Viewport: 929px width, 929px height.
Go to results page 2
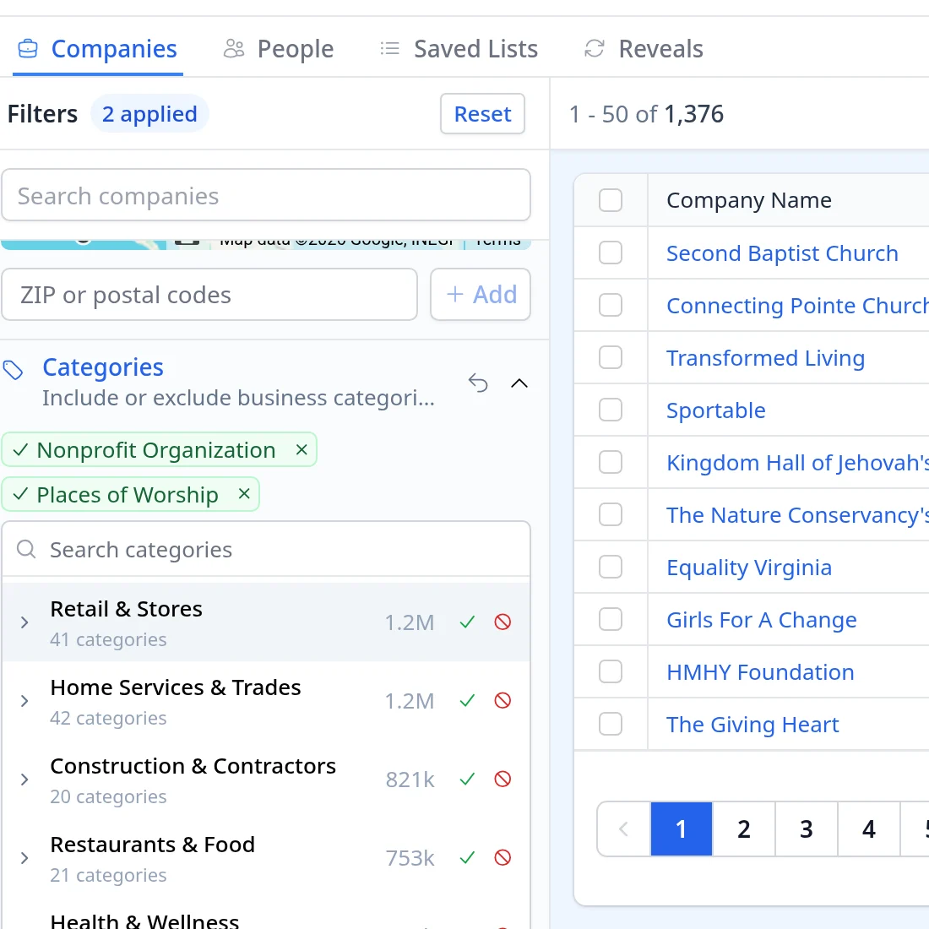point(743,828)
